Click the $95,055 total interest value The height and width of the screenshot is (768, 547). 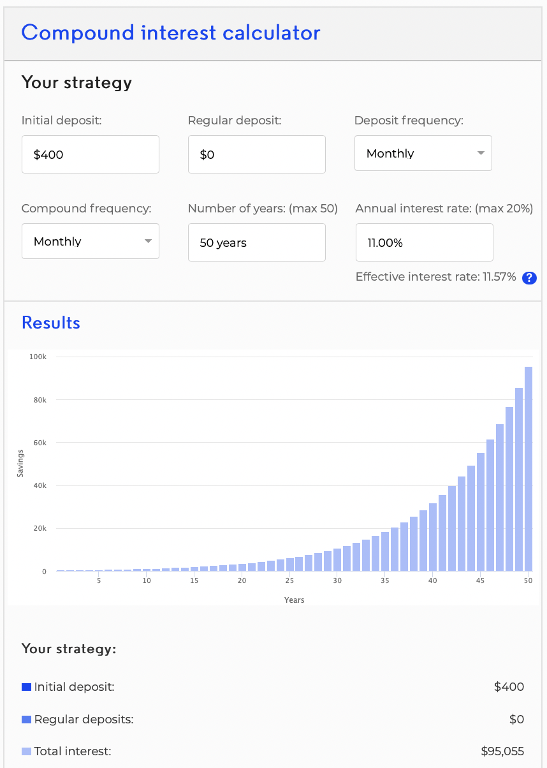502,751
